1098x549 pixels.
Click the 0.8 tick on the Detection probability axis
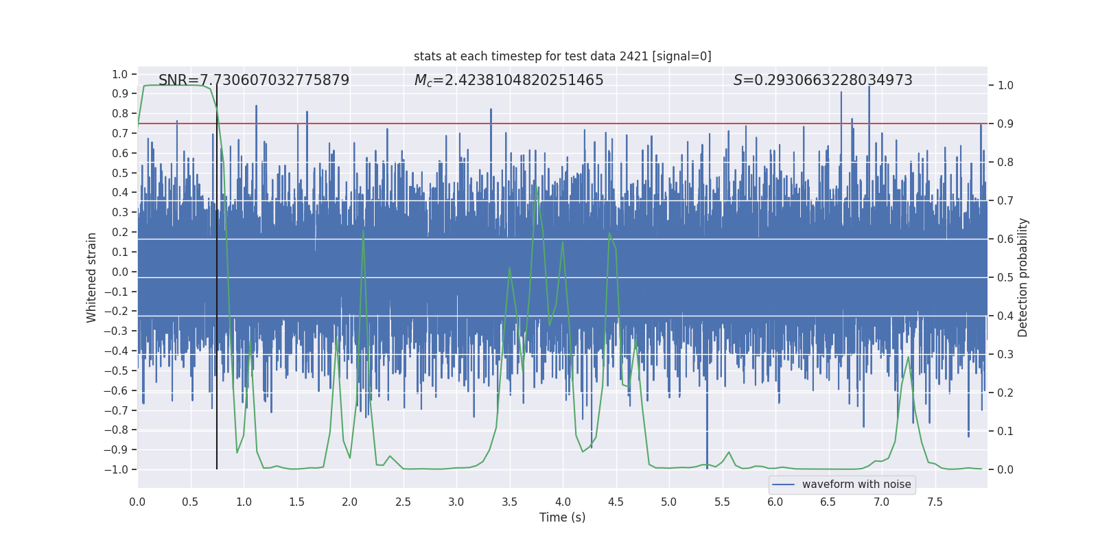point(1005,162)
